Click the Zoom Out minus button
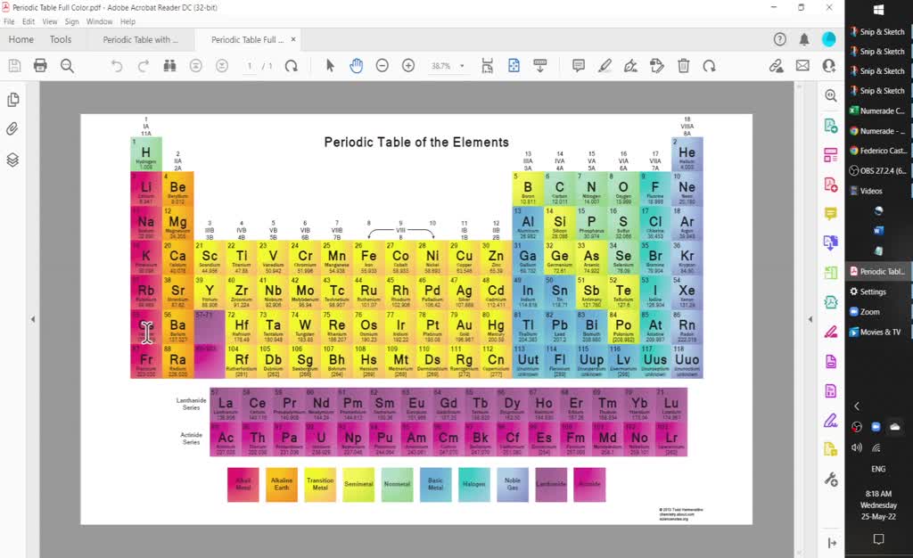 point(382,66)
